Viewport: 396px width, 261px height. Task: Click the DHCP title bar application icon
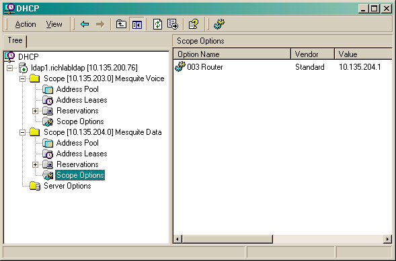9,8
